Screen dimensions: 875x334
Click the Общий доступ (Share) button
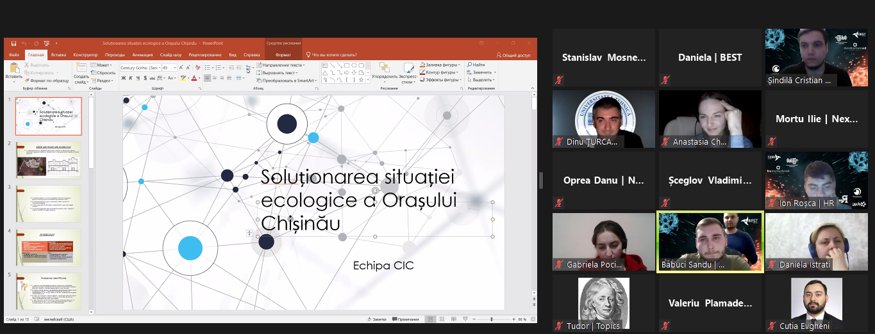coord(513,55)
